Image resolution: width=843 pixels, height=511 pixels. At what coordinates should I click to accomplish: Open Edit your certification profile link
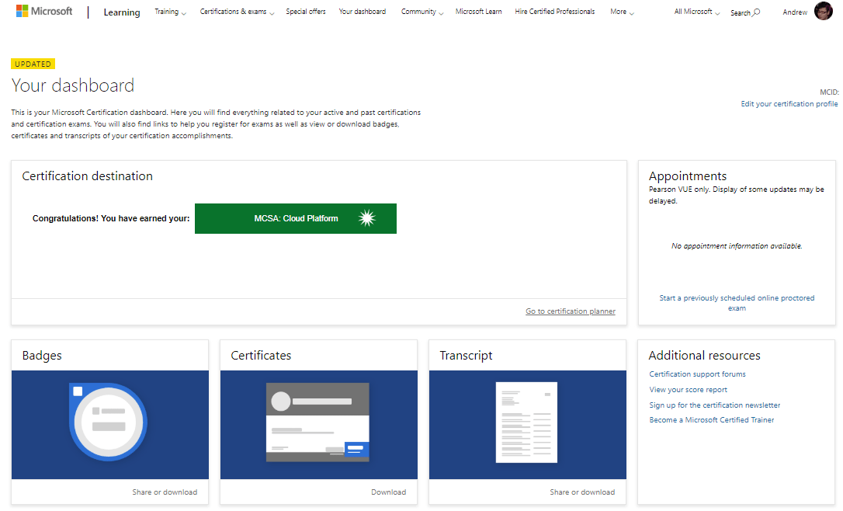click(x=789, y=104)
